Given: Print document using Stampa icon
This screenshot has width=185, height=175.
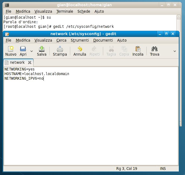Looking at the screenshot, I should pyautogui.click(x=60, y=49).
